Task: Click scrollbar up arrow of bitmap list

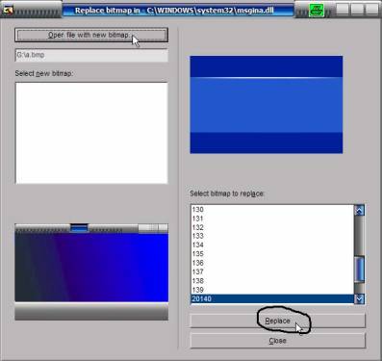Action: (359, 210)
